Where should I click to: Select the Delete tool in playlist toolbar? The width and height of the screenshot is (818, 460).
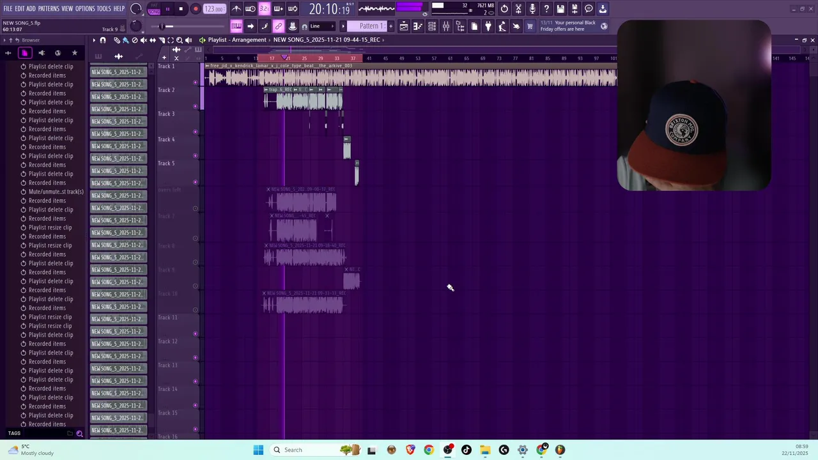(134, 40)
